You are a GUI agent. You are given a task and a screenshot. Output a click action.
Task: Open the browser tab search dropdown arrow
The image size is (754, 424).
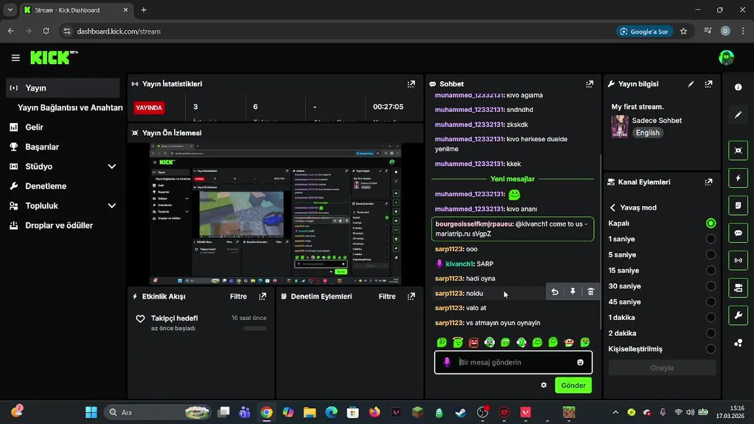click(x=10, y=10)
